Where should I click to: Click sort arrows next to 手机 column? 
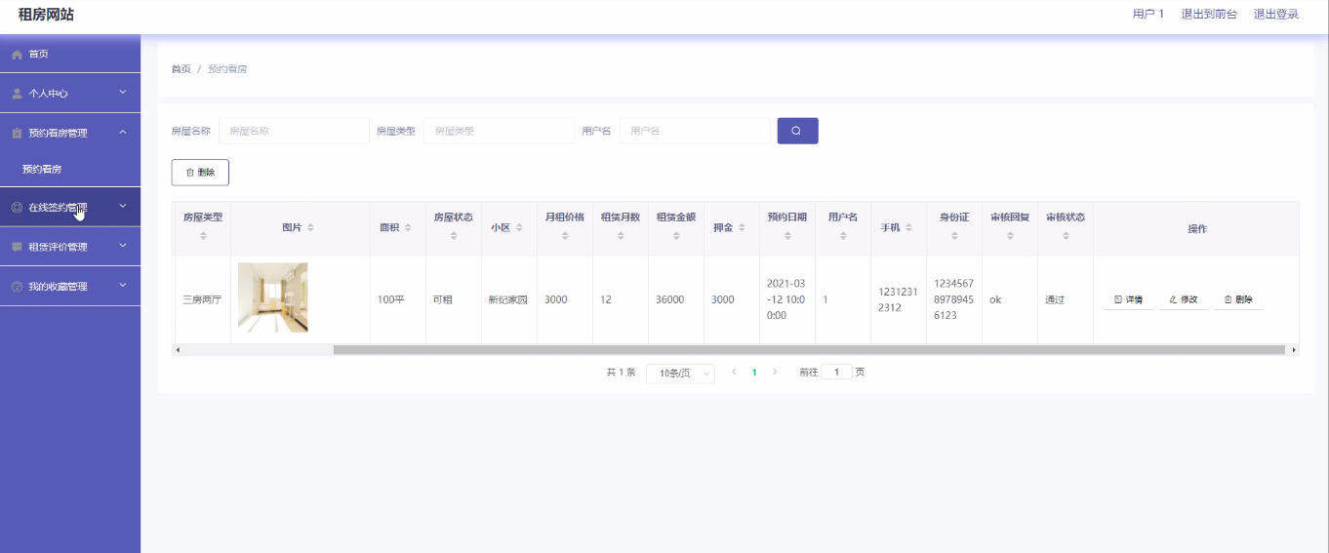(x=908, y=228)
